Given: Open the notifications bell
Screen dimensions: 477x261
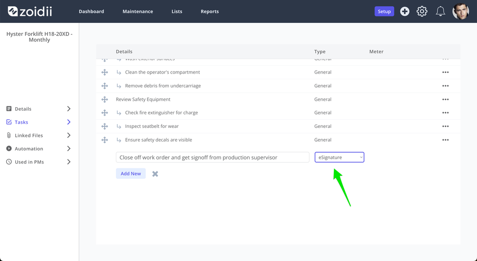Looking at the screenshot, I should tap(440, 11).
